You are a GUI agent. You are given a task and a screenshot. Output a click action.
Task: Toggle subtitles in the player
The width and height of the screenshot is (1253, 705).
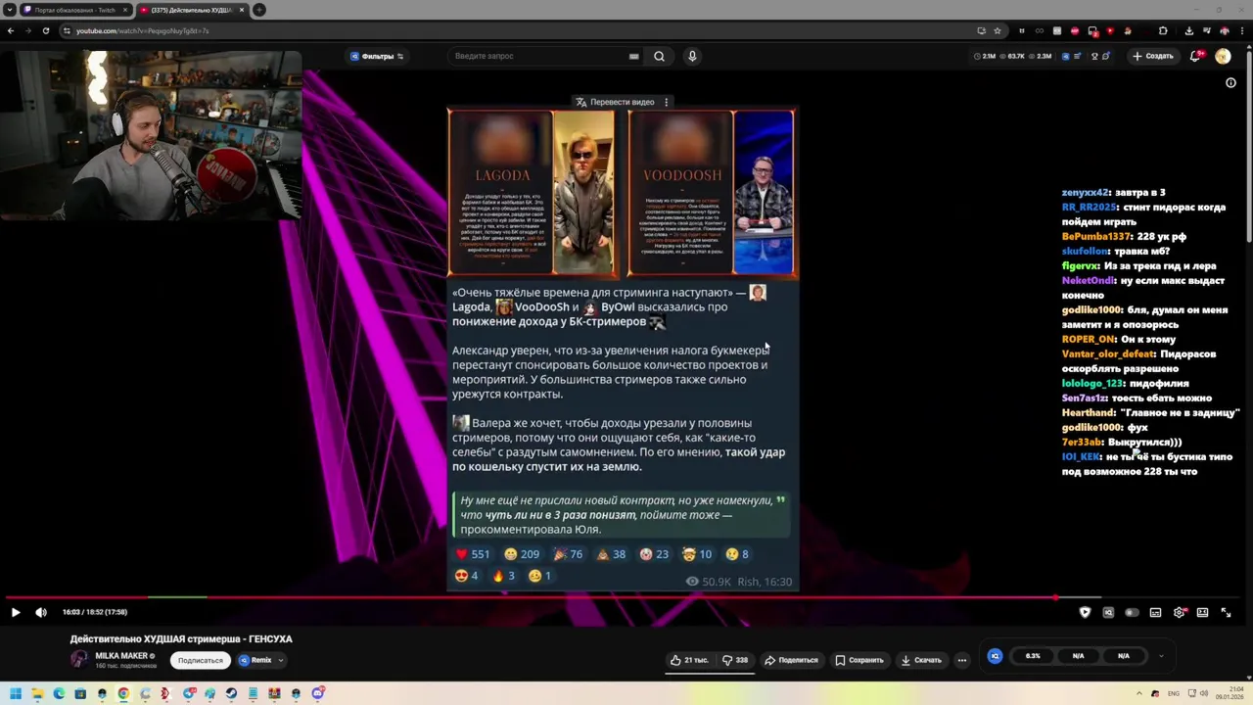[1155, 612]
